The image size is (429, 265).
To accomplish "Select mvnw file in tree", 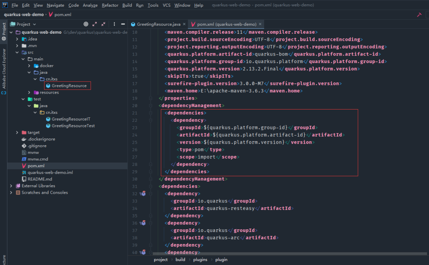I will tap(33, 152).
